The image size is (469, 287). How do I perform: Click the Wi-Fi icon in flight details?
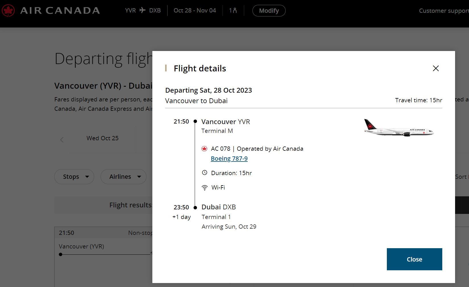click(x=204, y=188)
